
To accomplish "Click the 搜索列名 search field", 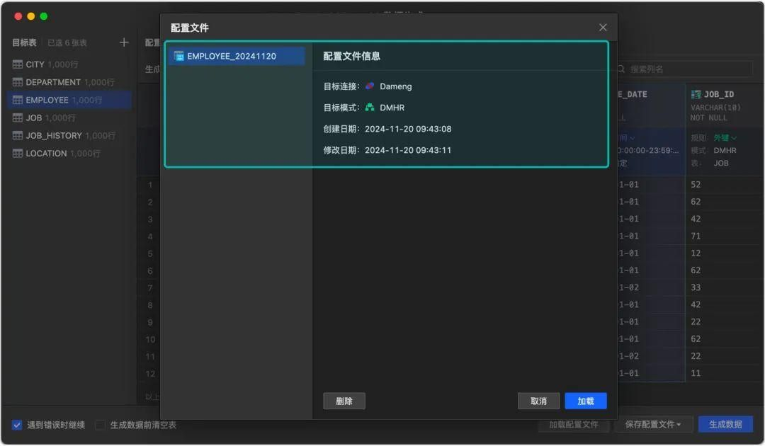I will 685,69.
